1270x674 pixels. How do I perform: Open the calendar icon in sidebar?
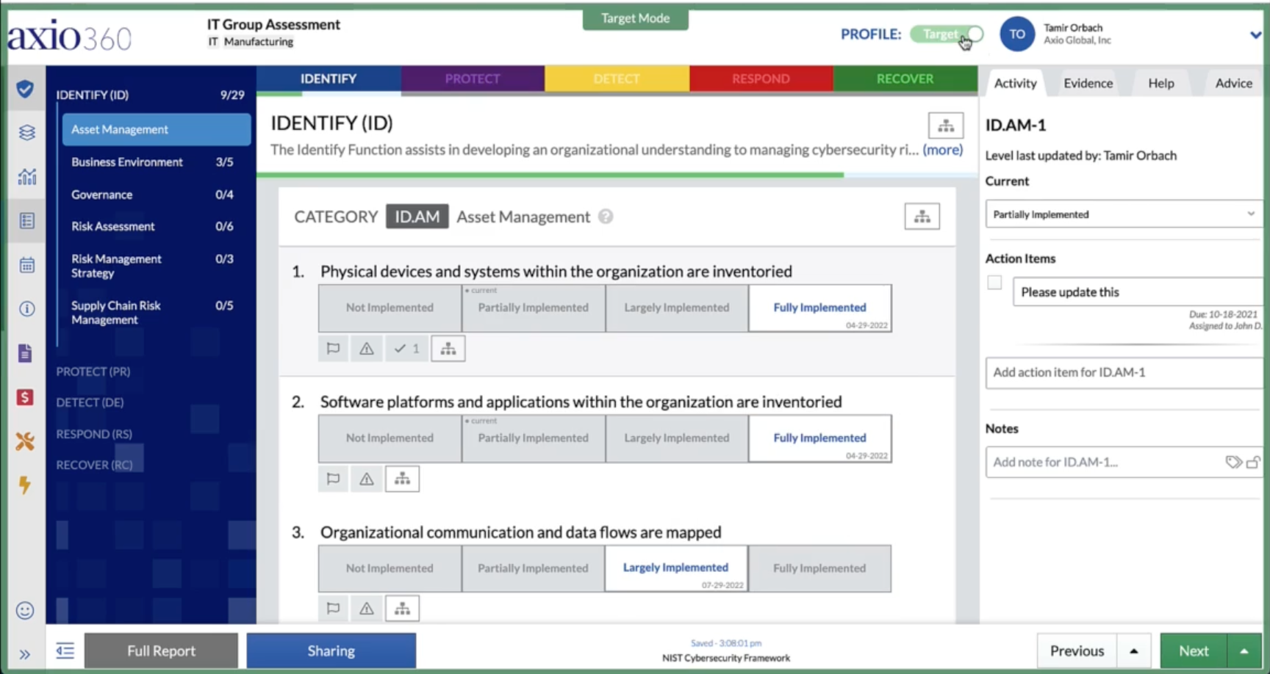26,265
